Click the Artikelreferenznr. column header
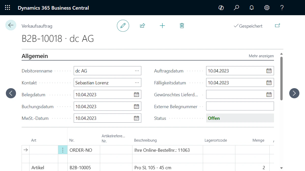The height and width of the screenshot is (171, 305). point(113,138)
